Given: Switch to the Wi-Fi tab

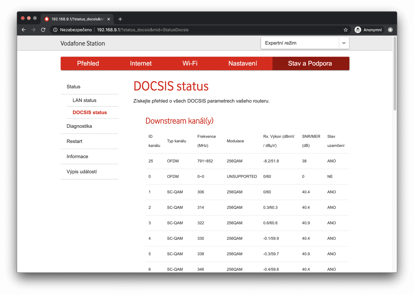Looking at the screenshot, I should tap(190, 63).
